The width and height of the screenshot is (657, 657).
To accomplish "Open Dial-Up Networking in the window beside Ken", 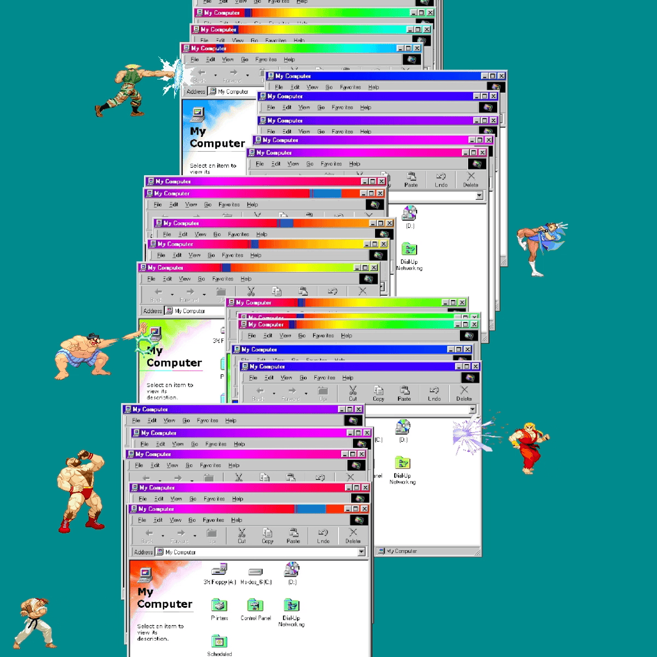I will coord(402,470).
